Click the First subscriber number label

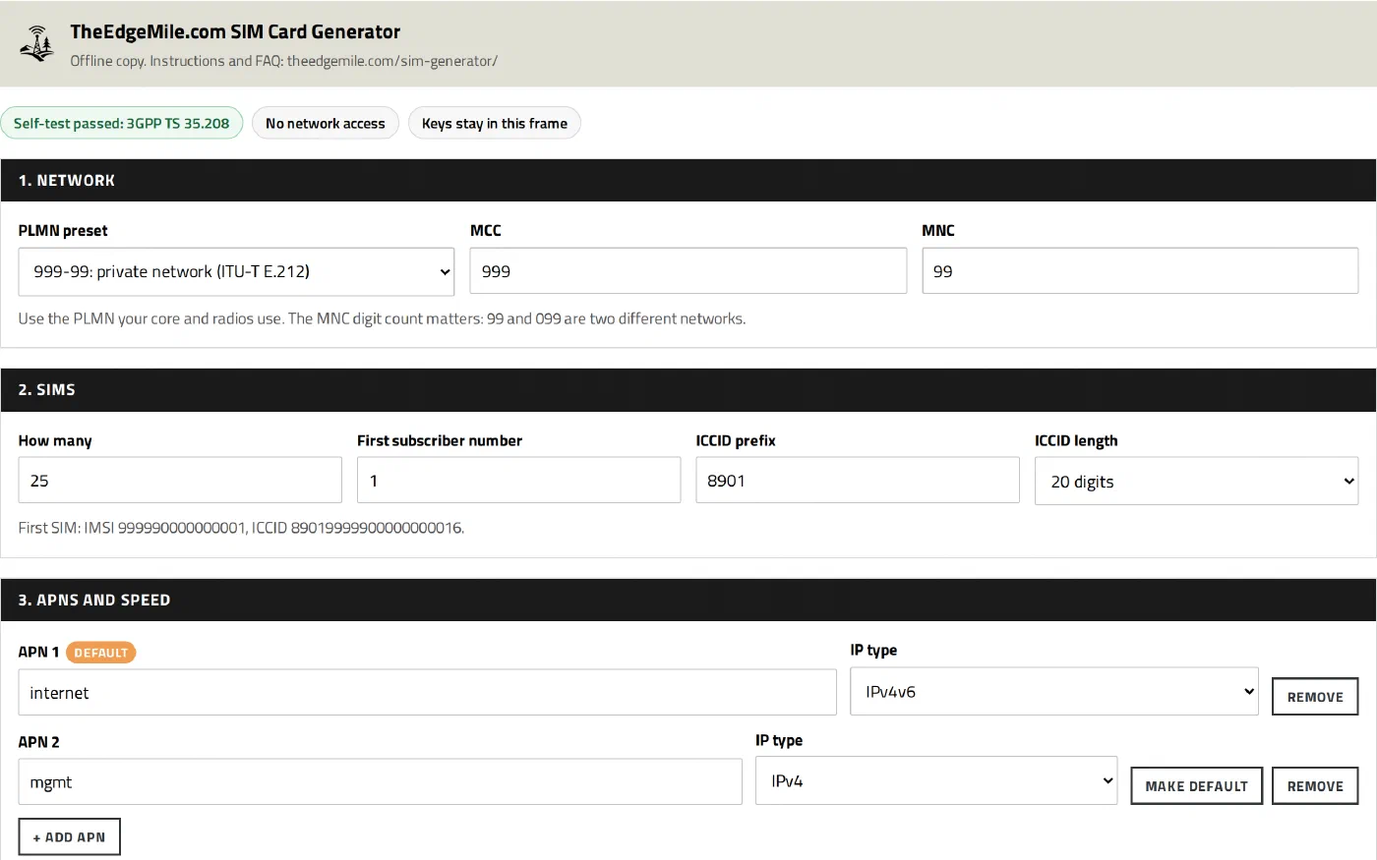pos(440,440)
